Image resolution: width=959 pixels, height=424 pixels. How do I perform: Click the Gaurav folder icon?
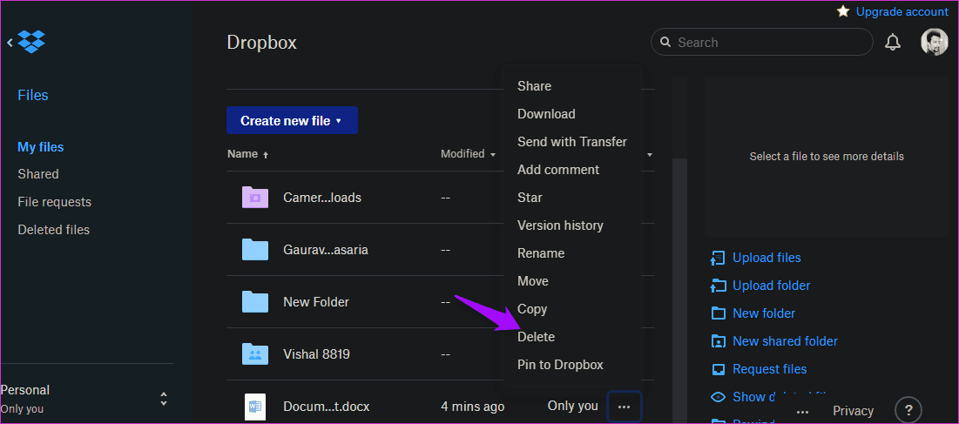tap(255, 249)
